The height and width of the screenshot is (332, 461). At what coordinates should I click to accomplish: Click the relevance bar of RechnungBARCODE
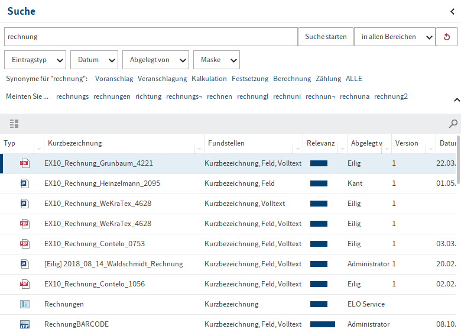point(323,324)
